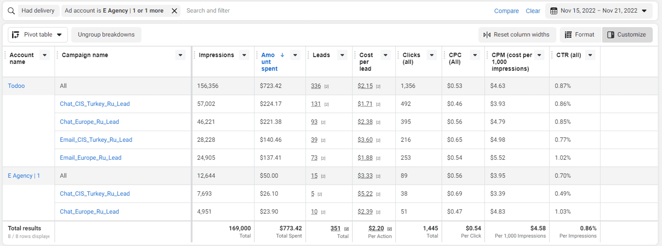Open the date range dropdown

click(x=644, y=11)
